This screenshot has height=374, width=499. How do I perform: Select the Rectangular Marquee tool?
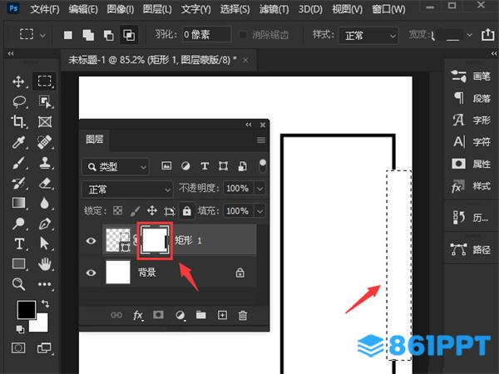[x=45, y=81]
